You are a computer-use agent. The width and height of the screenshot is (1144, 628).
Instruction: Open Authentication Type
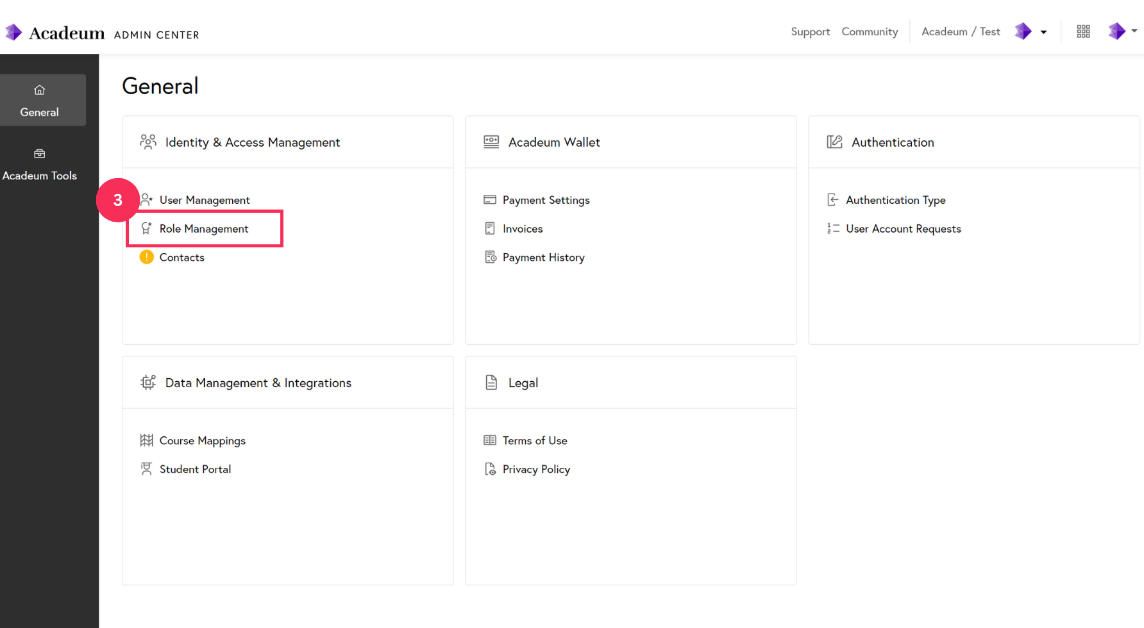click(896, 200)
